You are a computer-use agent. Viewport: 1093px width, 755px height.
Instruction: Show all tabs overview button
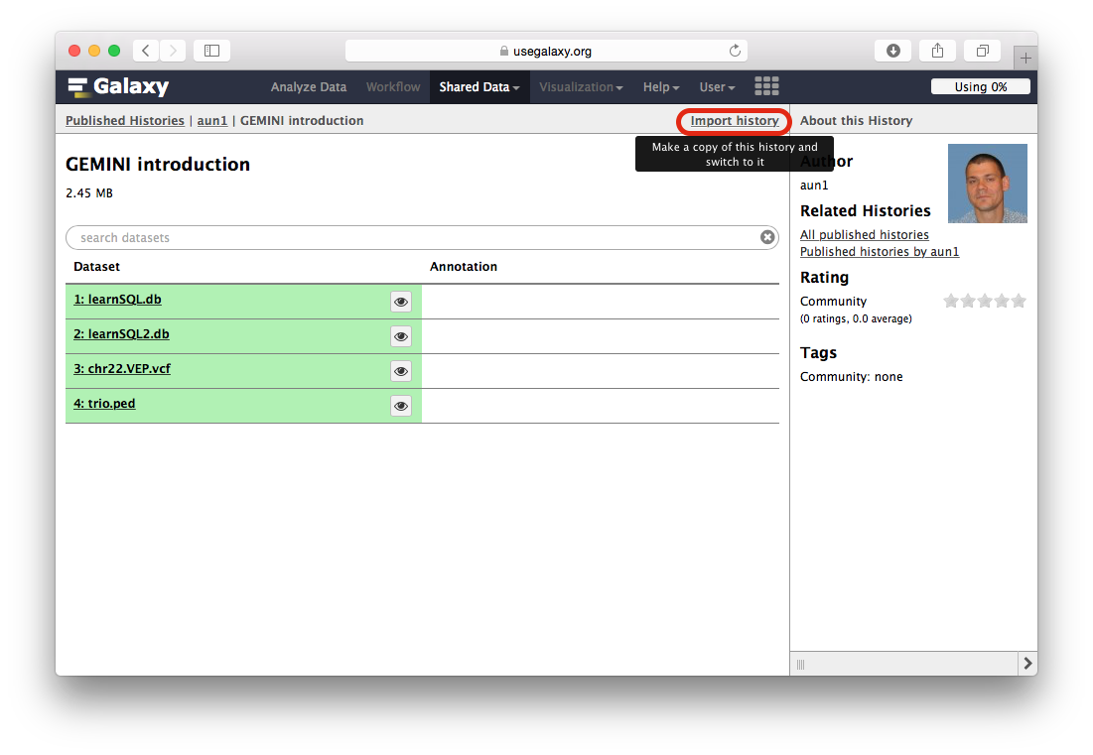point(982,51)
